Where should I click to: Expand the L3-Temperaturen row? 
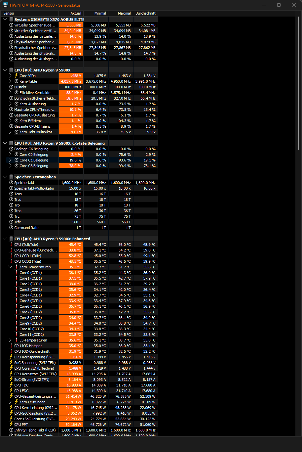10,340
